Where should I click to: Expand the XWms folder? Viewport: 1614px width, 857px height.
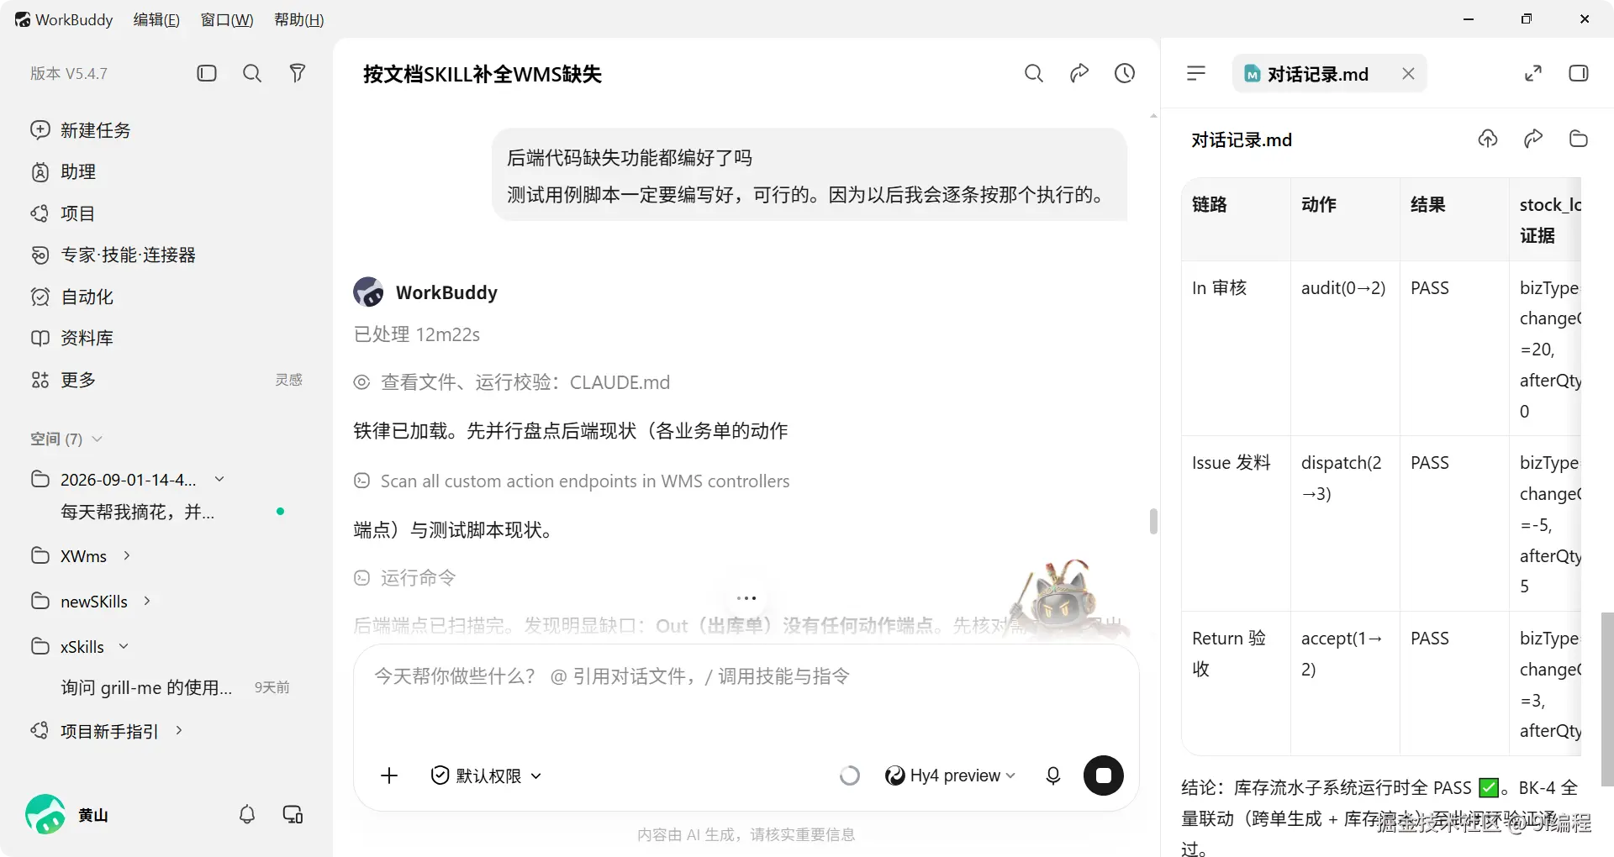pyautogui.click(x=127, y=556)
